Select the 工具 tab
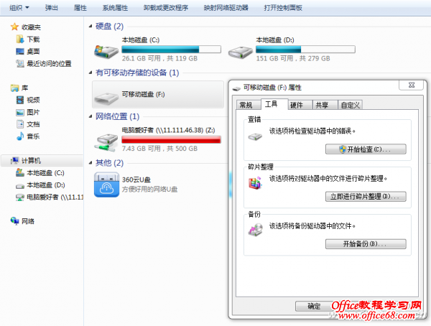This screenshot has width=431, height=326. point(274,104)
